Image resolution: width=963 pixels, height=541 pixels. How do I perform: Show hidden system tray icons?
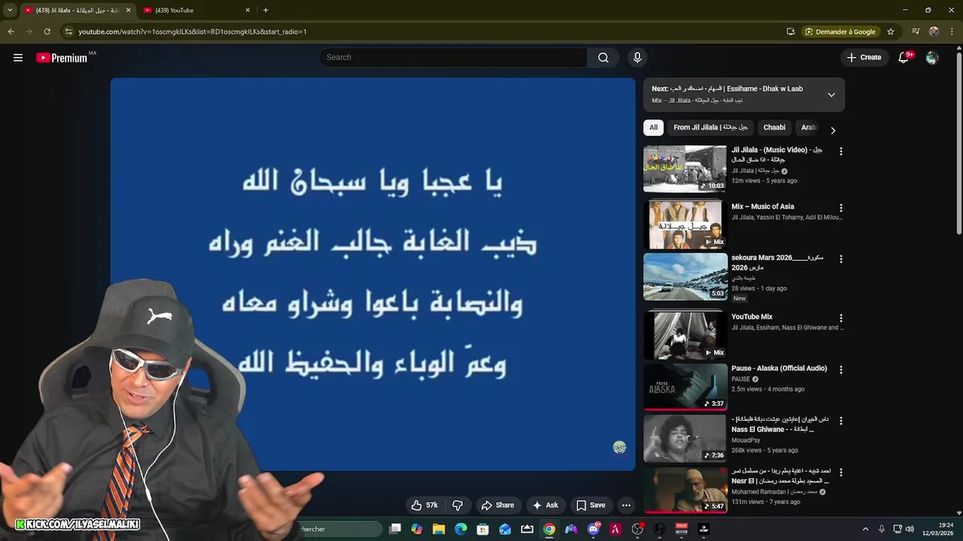pos(865,529)
